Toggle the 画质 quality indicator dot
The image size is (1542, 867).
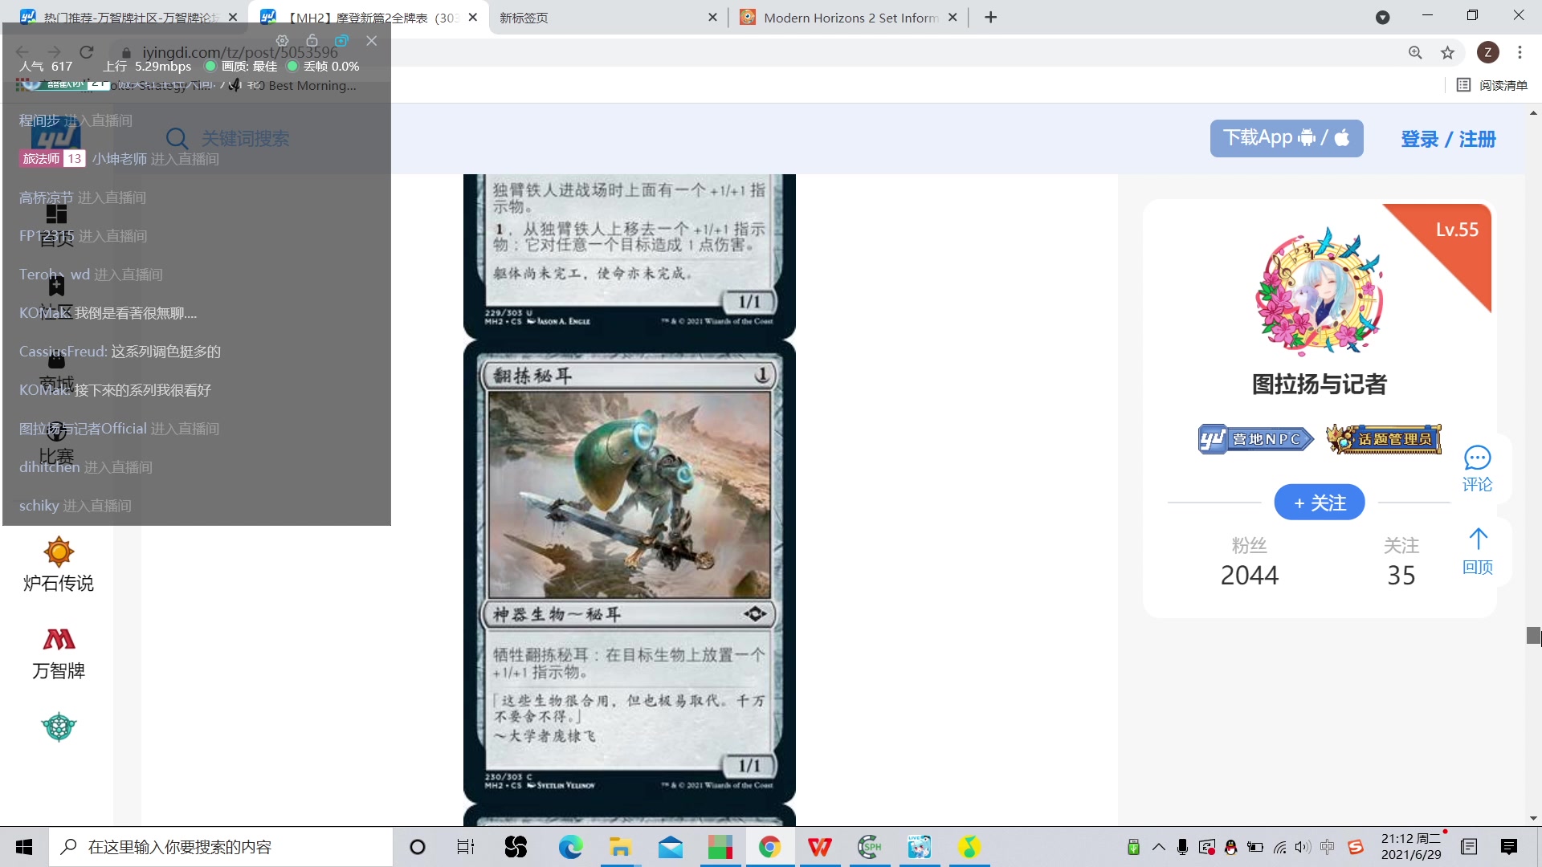coord(210,67)
